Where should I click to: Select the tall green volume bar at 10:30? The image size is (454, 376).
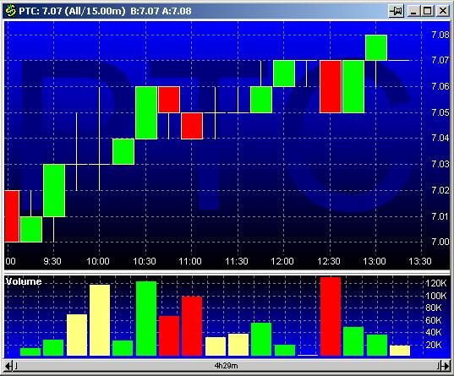[146, 319]
